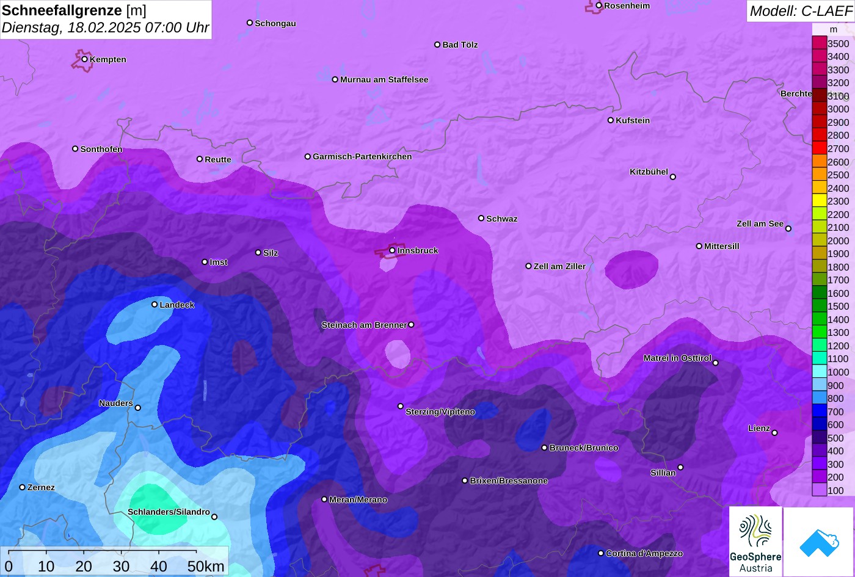Click the 3500 m legend color swatch

820,43
